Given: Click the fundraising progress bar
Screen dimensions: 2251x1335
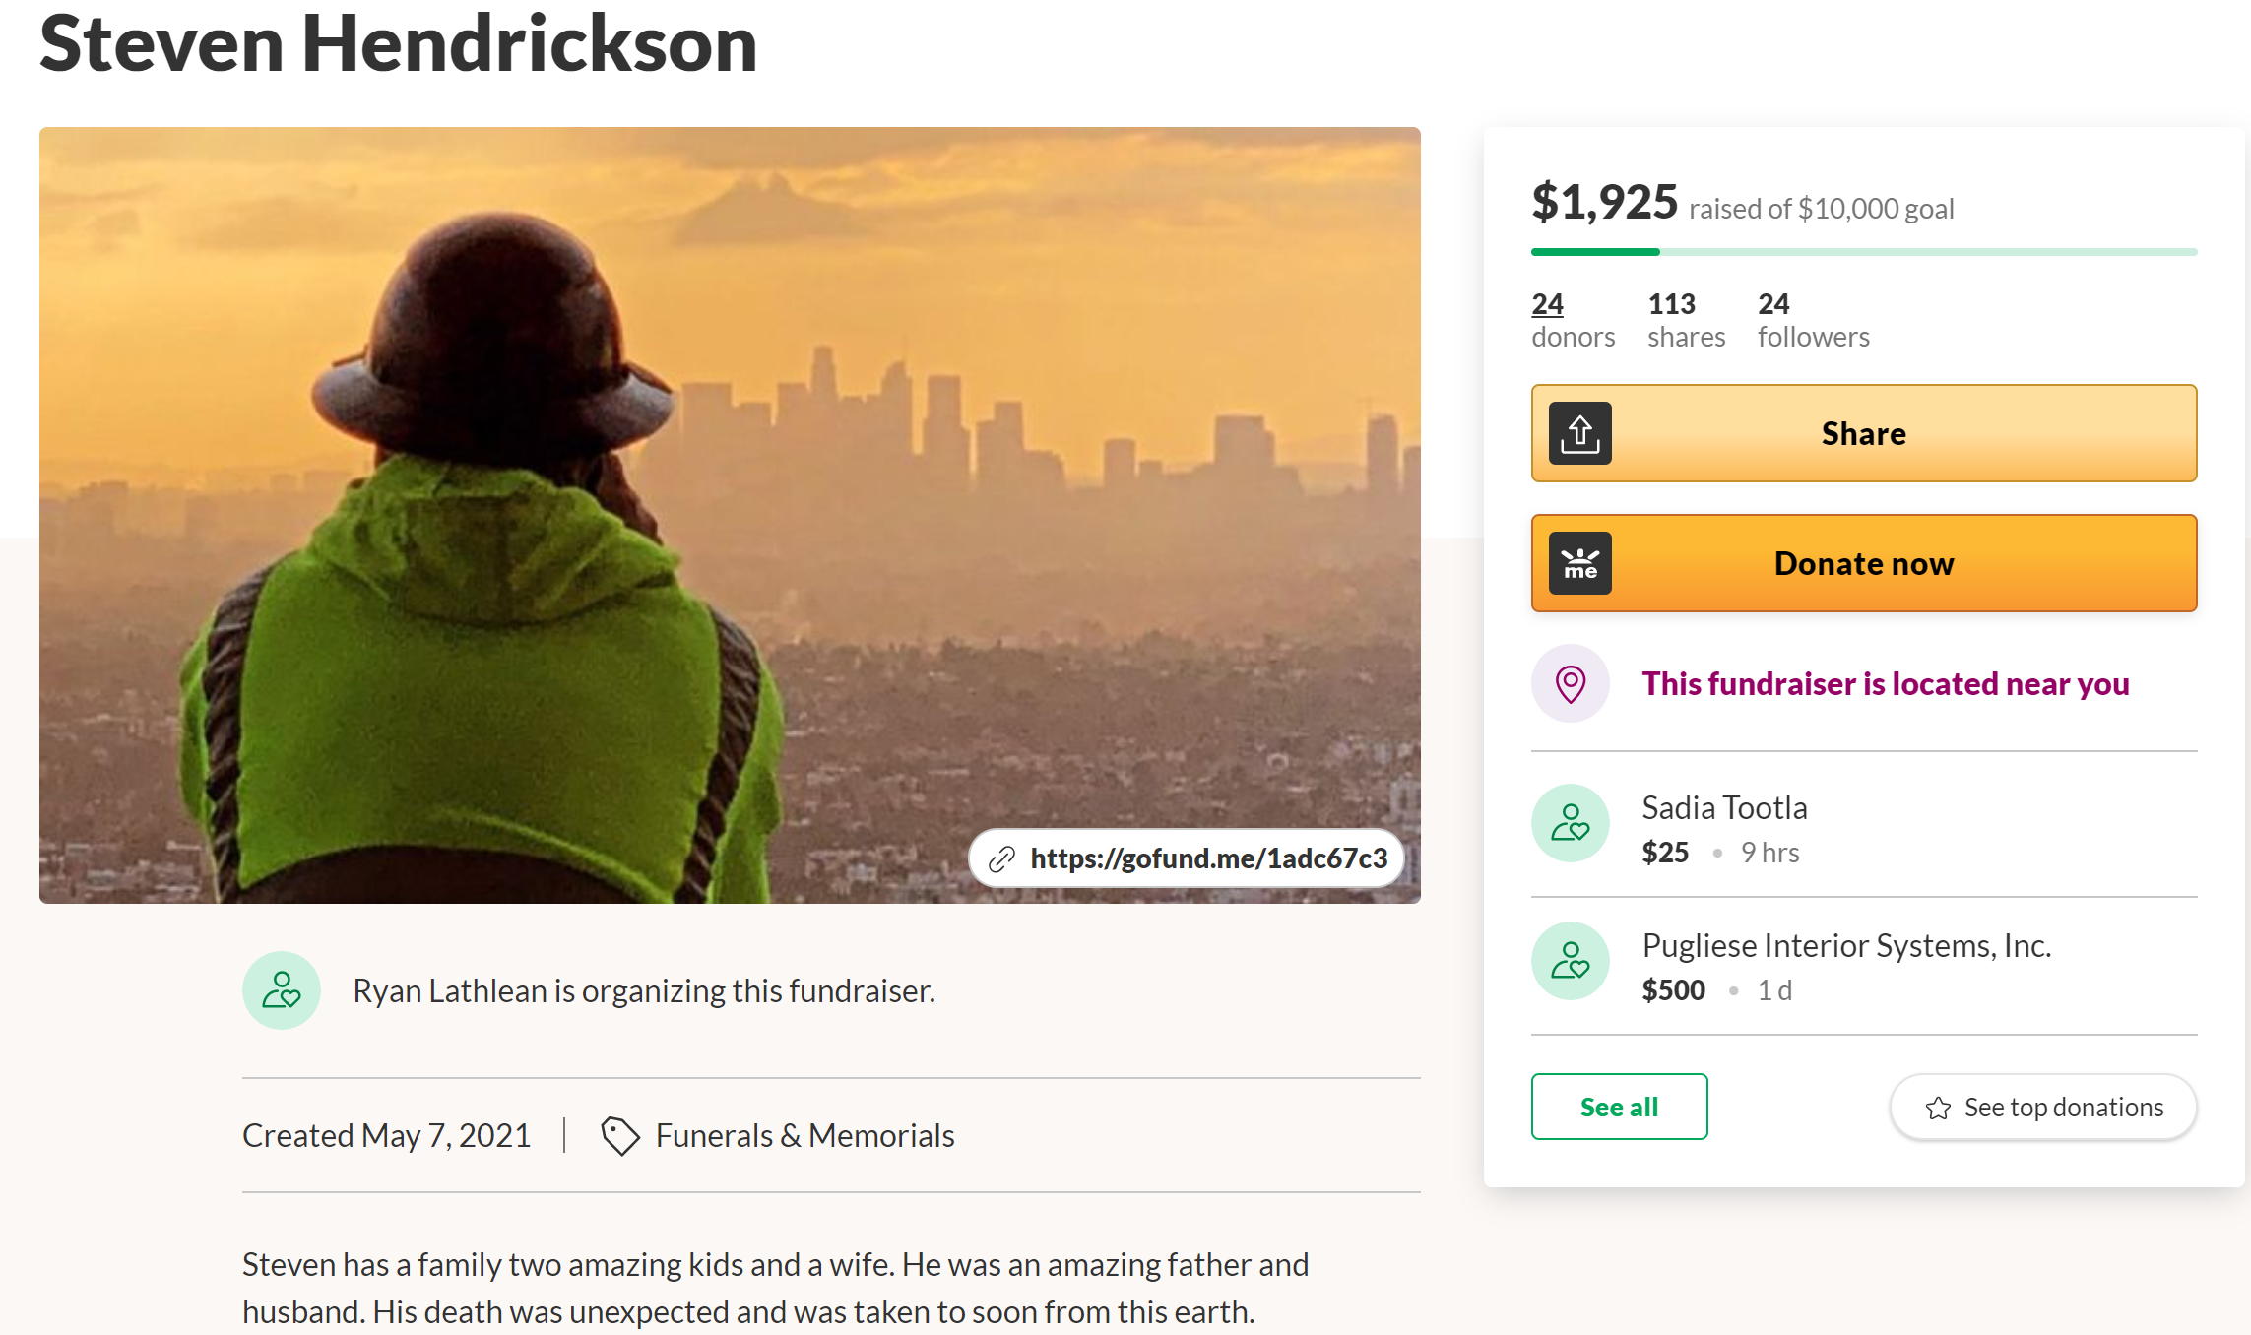Looking at the screenshot, I should pos(1863,252).
